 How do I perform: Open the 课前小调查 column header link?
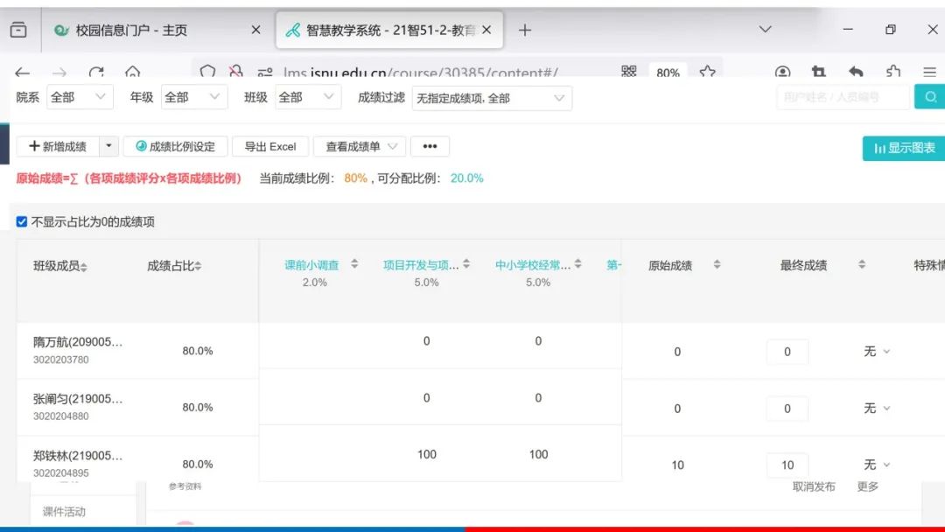coord(311,264)
